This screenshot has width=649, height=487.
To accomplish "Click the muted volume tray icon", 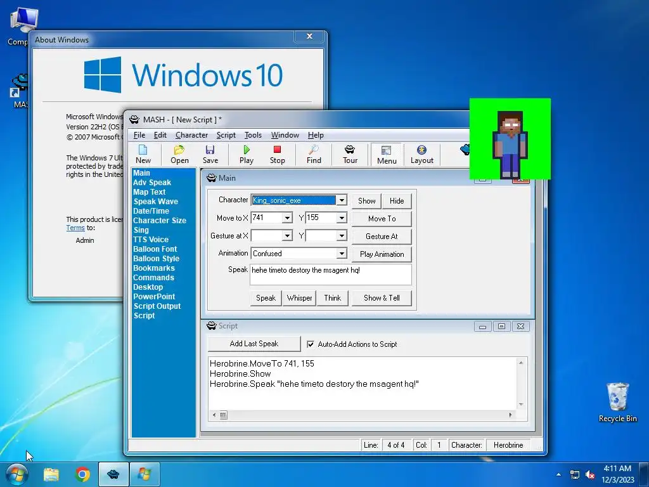I will tap(590, 475).
